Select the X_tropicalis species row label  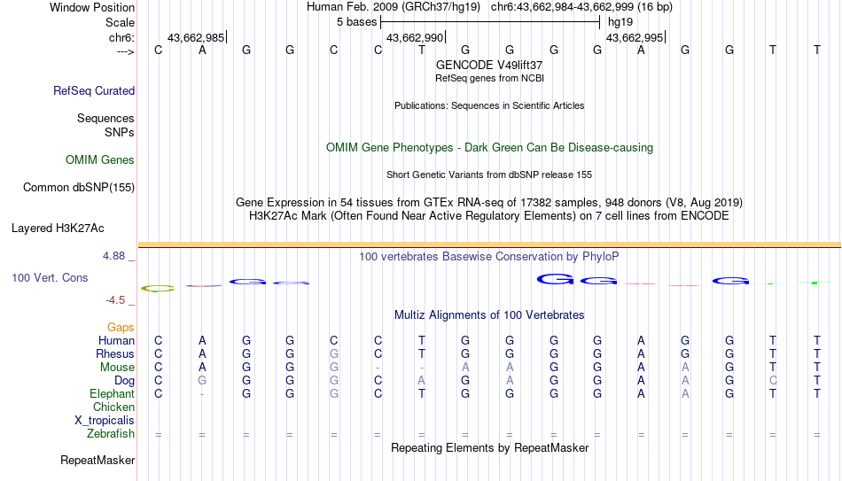point(105,421)
